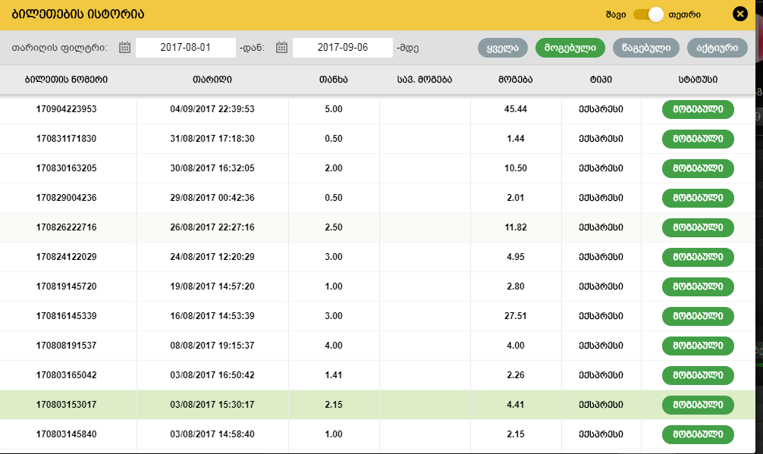Viewport: 763px width, 454px height.
Task: Select the ყველა filter tab
Action: tap(503, 48)
